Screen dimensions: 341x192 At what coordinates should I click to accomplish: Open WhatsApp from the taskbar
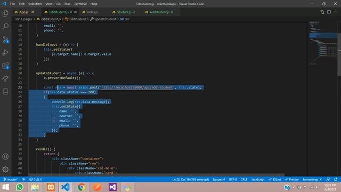point(20,187)
